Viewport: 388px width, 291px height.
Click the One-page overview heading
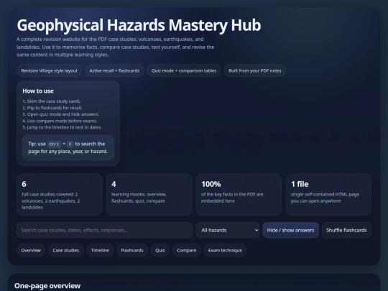click(x=47, y=286)
